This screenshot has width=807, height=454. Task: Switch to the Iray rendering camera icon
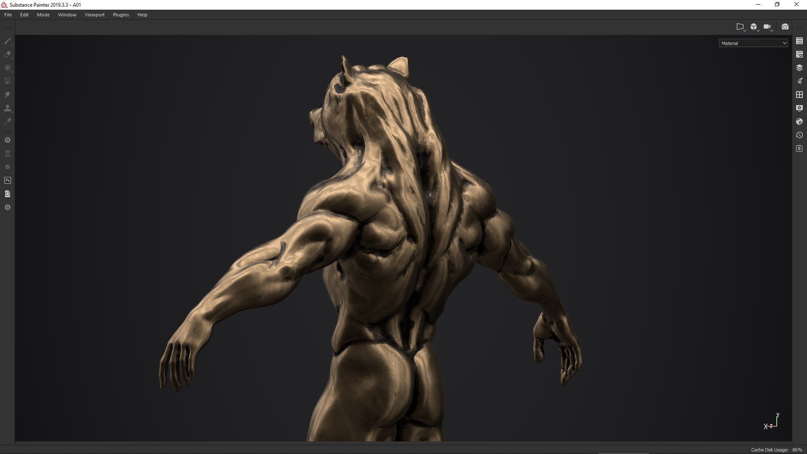click(x=785, y=26)
